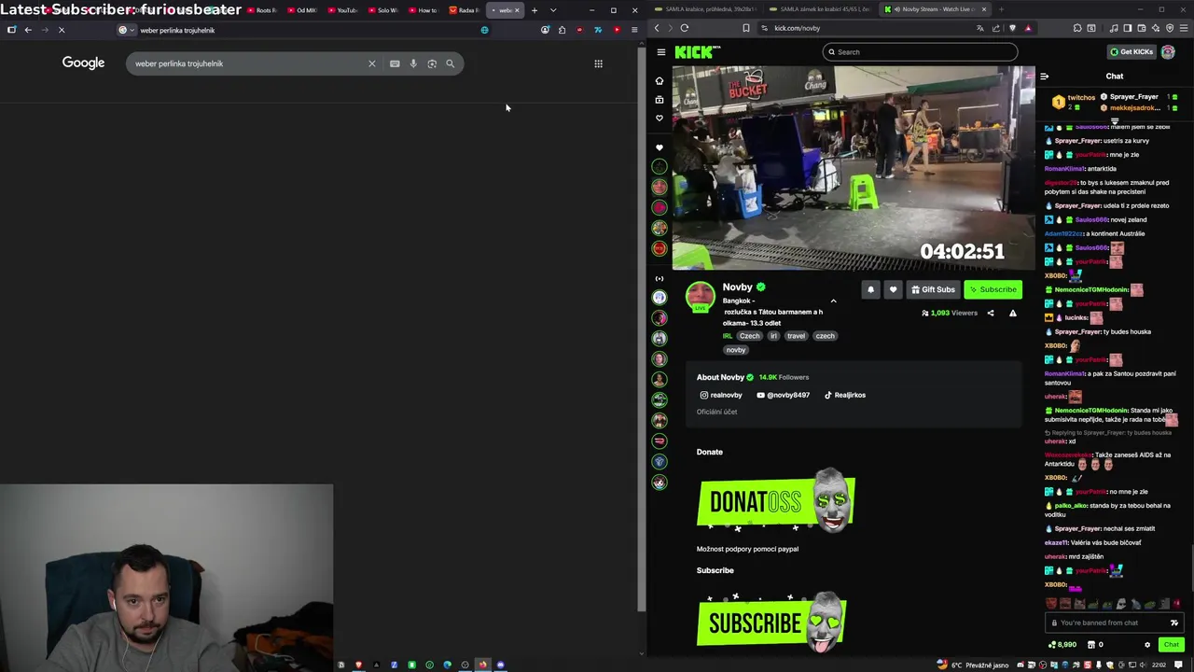
Task: Stop page loading in left browser
Action: 62,30
